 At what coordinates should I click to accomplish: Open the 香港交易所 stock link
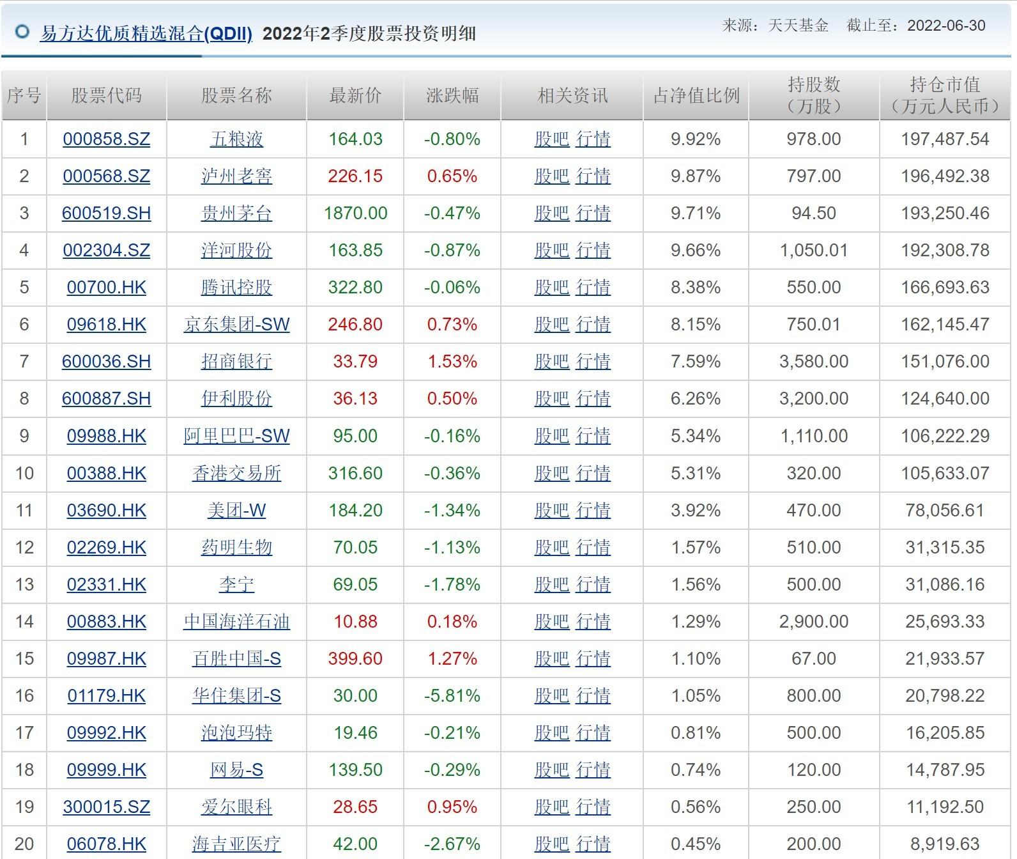click(236, 473)
